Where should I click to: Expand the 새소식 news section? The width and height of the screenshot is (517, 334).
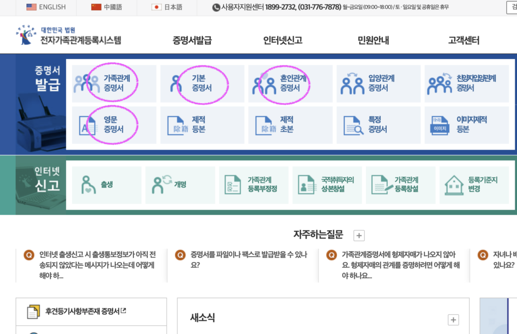point(453,320)
